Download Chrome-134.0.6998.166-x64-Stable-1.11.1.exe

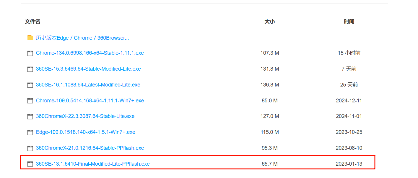(x=90, y=53)
